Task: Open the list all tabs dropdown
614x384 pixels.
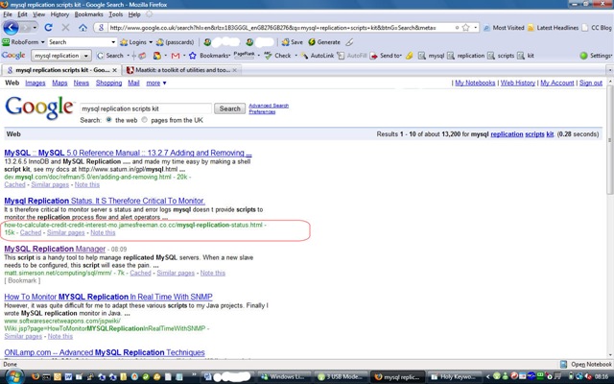Action: 610,70
